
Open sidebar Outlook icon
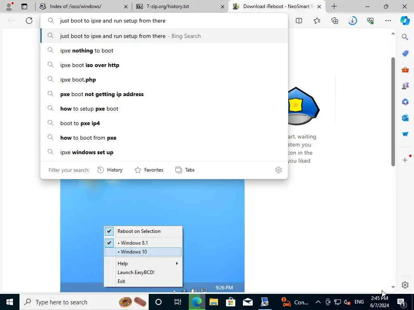tap(405, 118)
